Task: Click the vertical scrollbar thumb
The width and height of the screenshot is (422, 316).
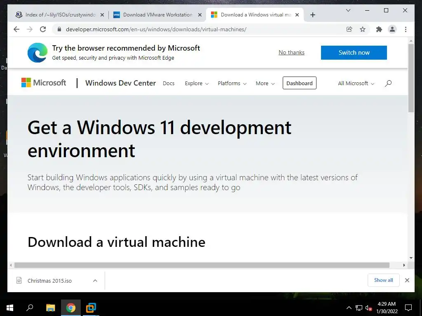Action: tap(411, 78)
